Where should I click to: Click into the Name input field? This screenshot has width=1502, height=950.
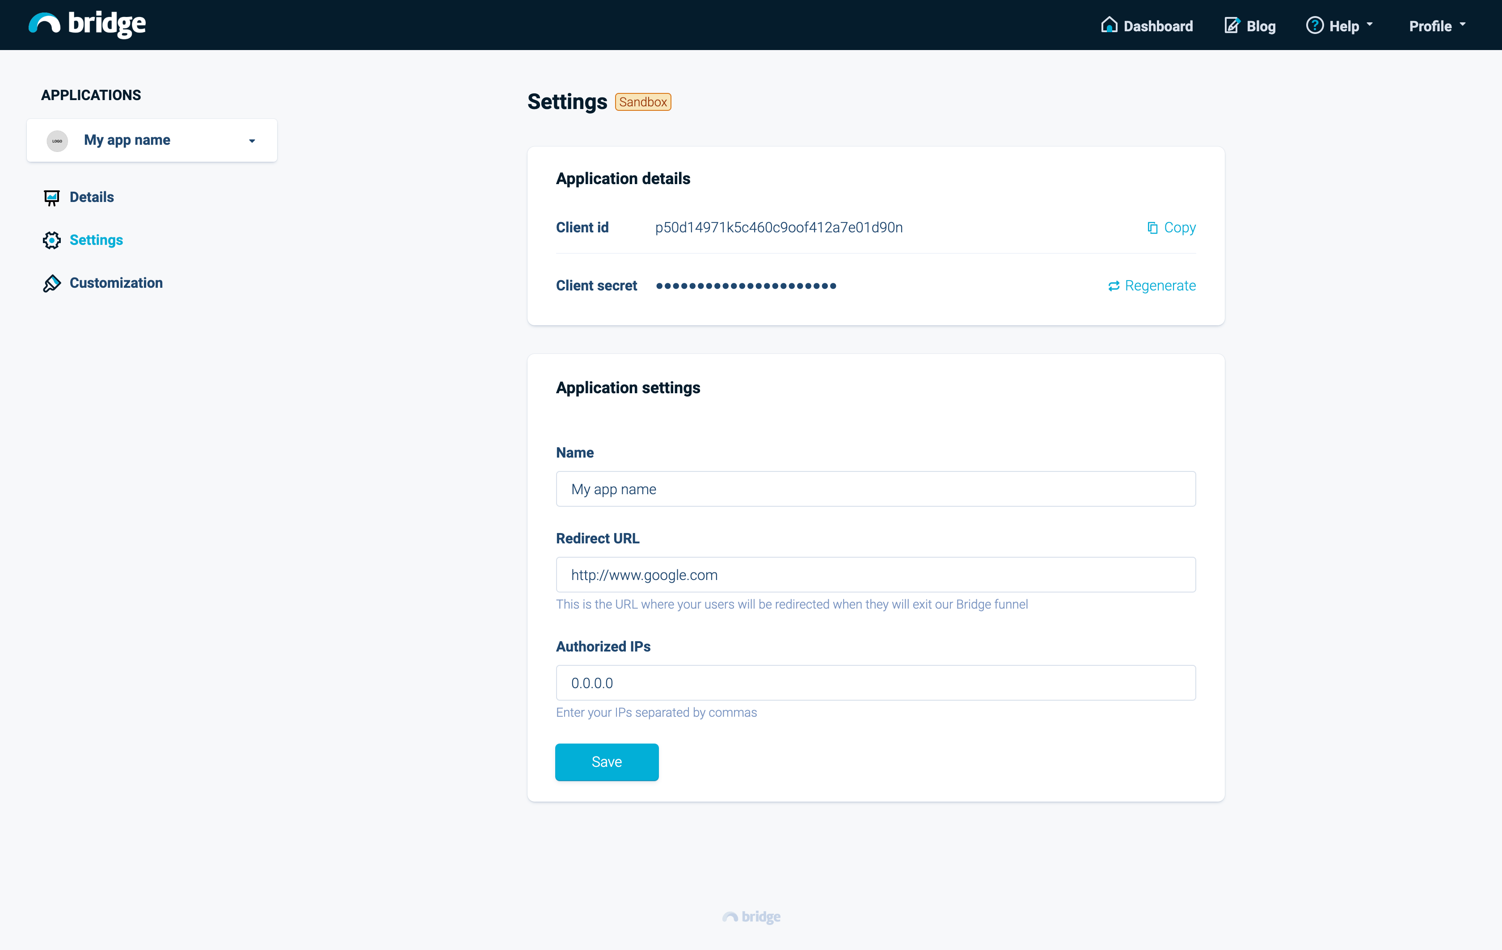[875, 489]
